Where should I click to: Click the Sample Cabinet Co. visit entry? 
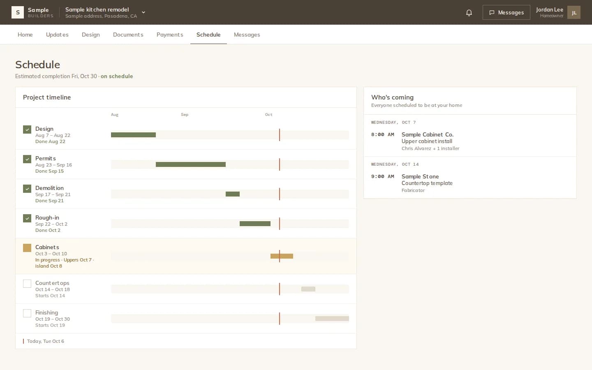[470, 141]
